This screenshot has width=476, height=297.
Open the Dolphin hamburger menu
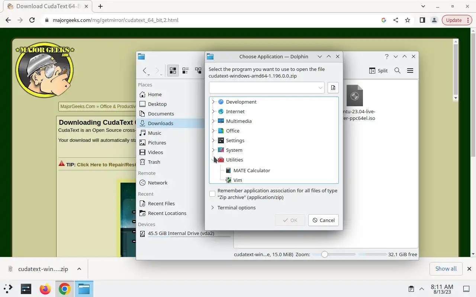pos(410,71)
